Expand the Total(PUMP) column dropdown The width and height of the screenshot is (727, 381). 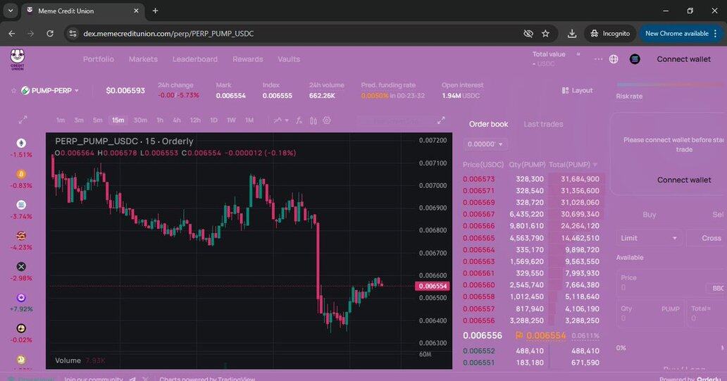click(595, 165)
